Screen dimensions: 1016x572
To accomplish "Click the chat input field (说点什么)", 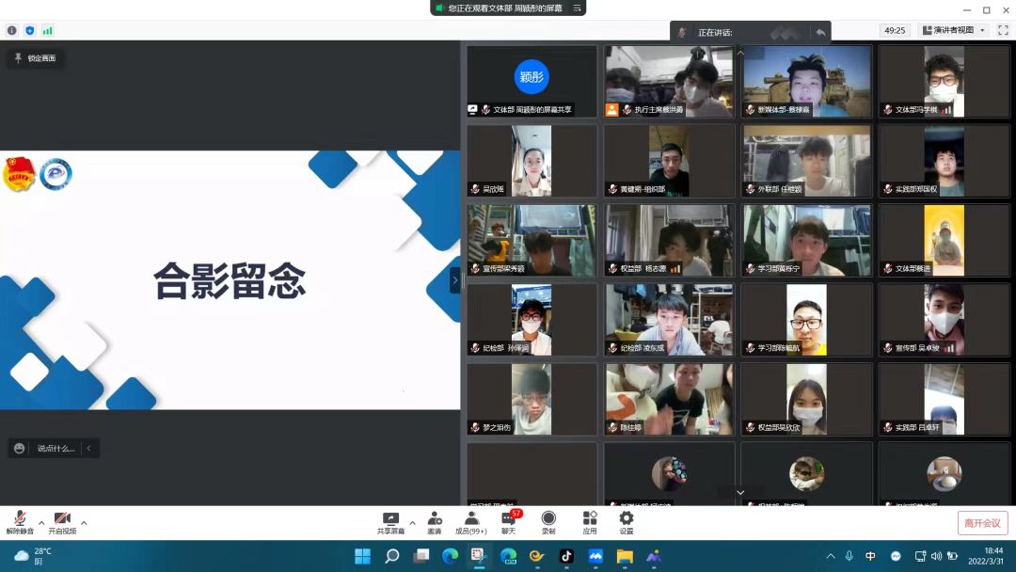I will [x=56, y=449].
